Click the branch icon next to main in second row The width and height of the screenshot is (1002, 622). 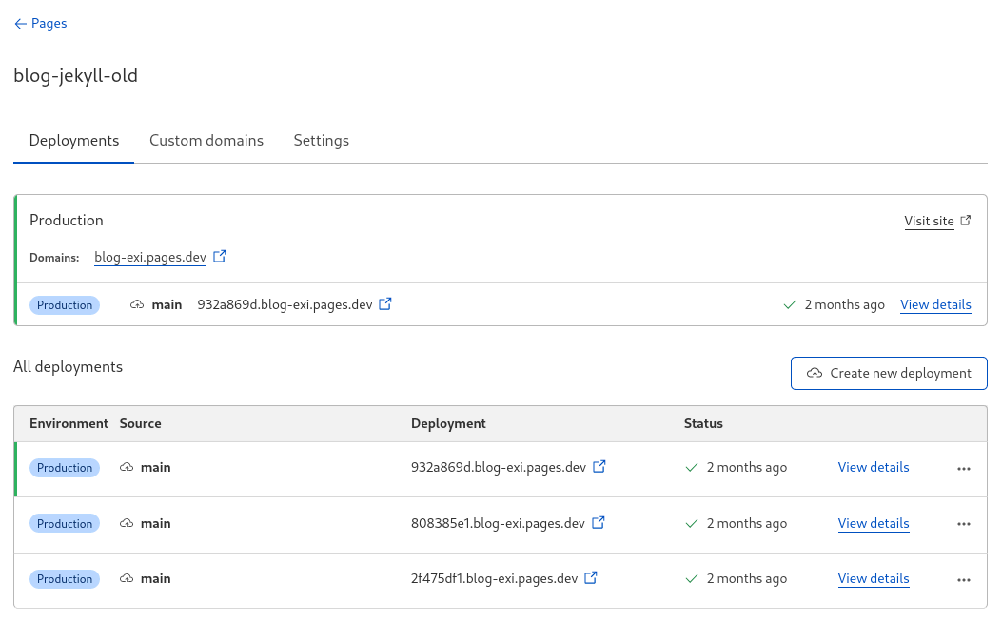(125, 522)
